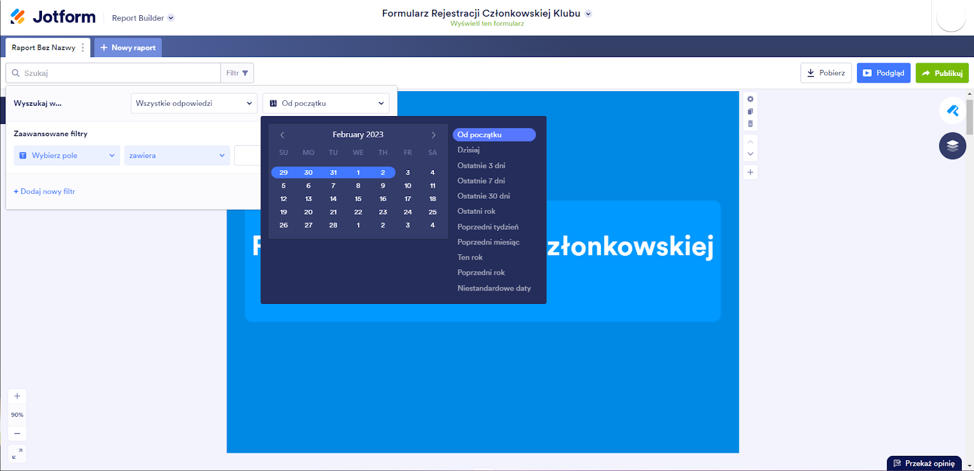Select February 28 in the calendar
Viewport: 974px width, 471px height.
click(x=333, y=225)
